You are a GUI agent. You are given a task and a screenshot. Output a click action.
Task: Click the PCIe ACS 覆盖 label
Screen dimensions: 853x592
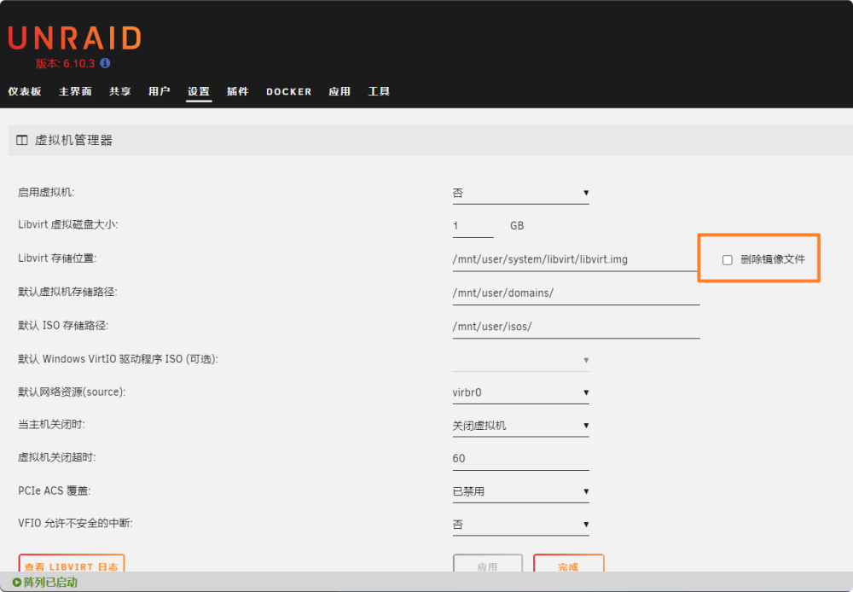point(55,490)
